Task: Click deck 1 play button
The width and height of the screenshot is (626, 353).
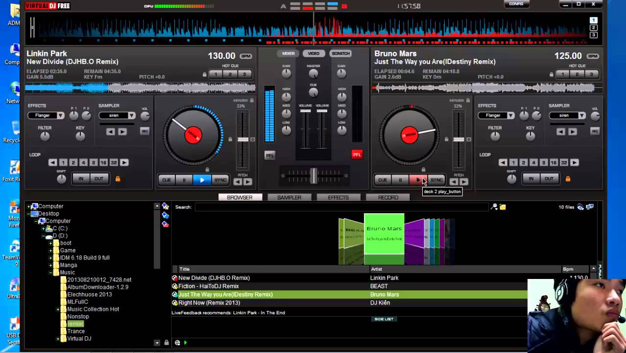Action: [x=202, y=180]
